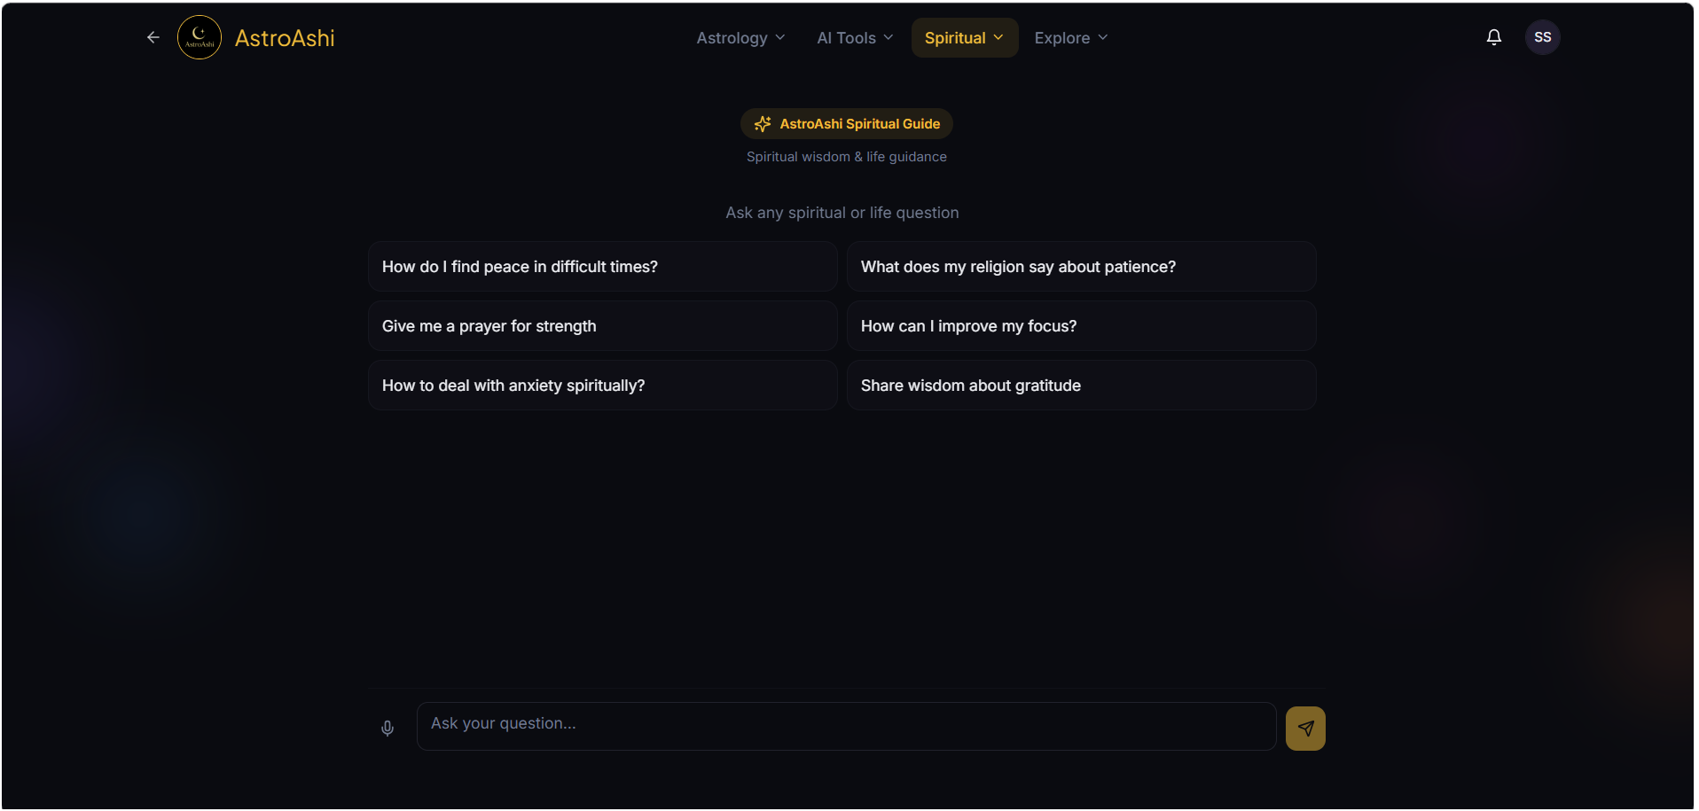Screen dimensions: 1699x811
Task: Choose "Give me a prayer for strength"
Action: click(602, 326)
